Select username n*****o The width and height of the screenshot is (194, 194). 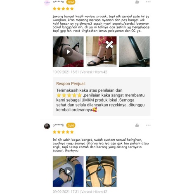[x=58, y=2]
